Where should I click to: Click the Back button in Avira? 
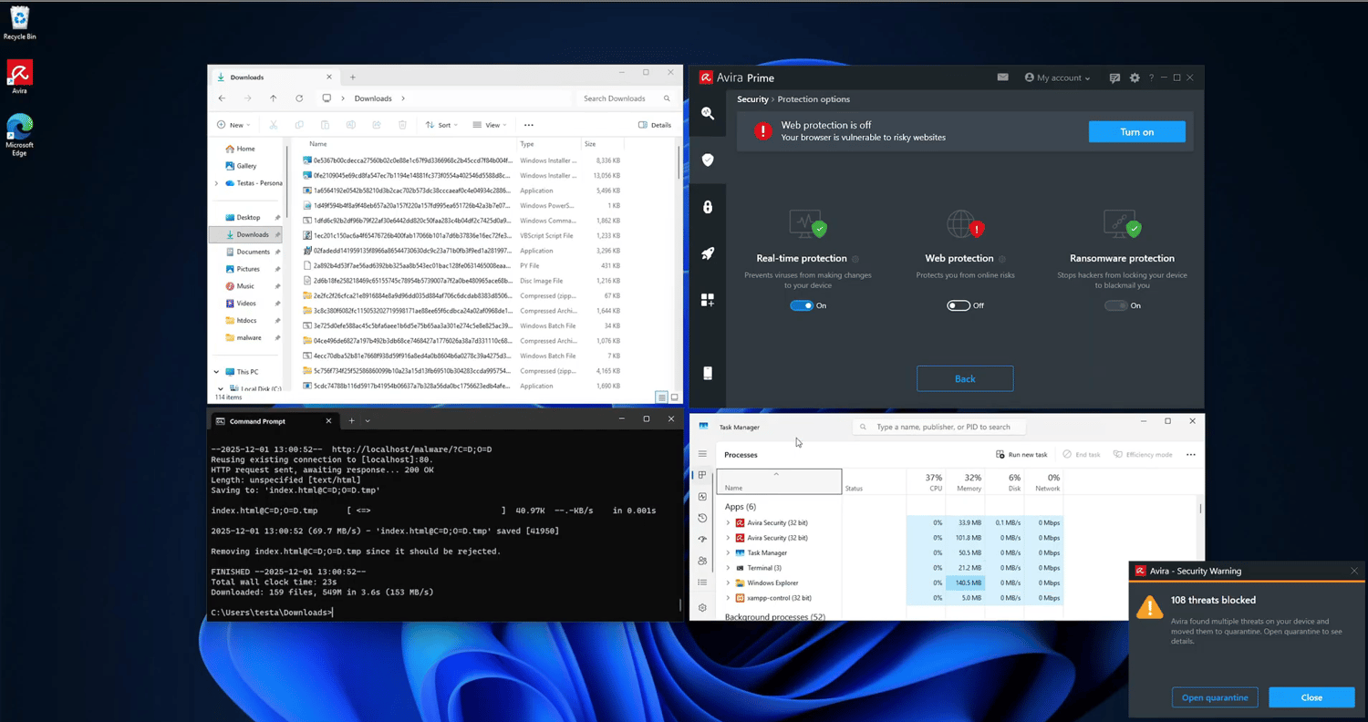tap(965, 378)
